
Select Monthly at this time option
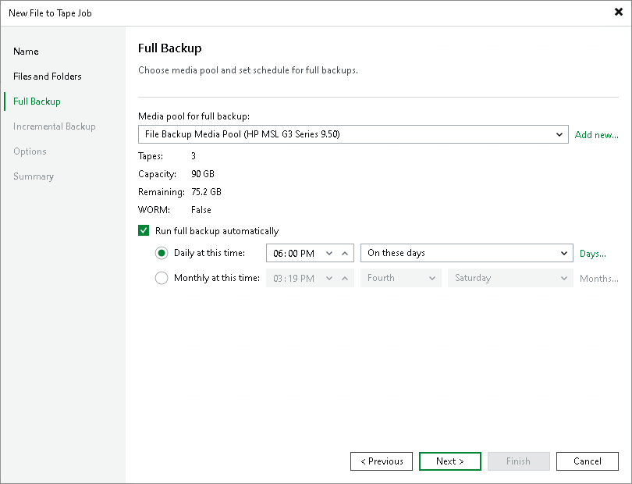tap(162, 278)
